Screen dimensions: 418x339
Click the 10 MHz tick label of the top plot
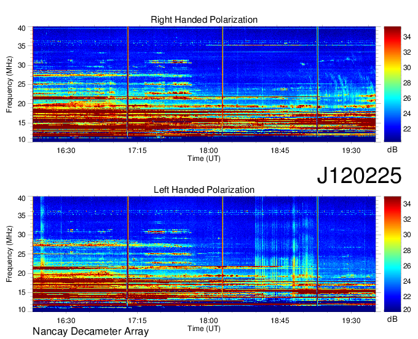[x=22, y=139]
